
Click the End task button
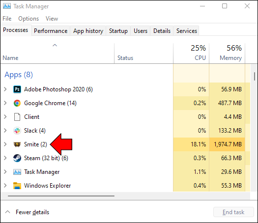tap(233, 212)
